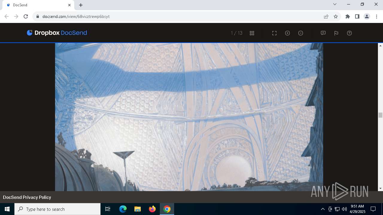Image resolution: width=383 pixels, height=215 pixels.
Task: Open Chrome profile avatar
Action: pyautogui.click(x=367, y=16)
